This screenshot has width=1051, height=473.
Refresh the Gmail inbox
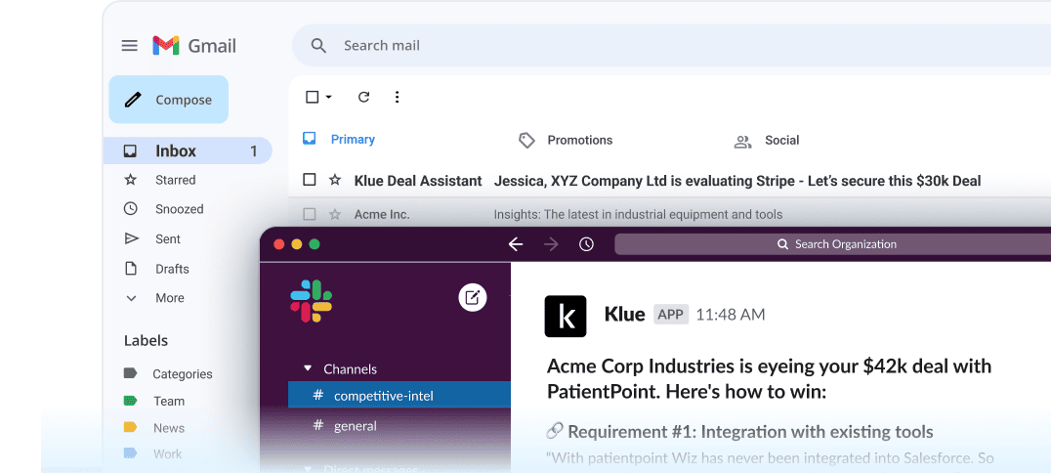click(364, 98)
